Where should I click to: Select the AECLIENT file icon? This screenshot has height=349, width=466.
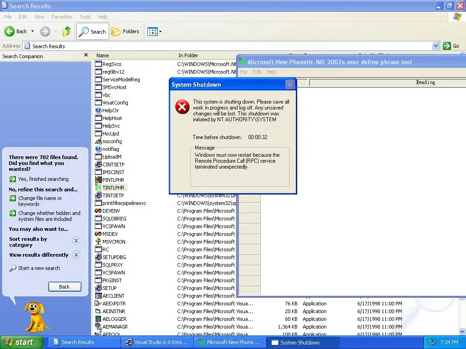pos(98,295)
